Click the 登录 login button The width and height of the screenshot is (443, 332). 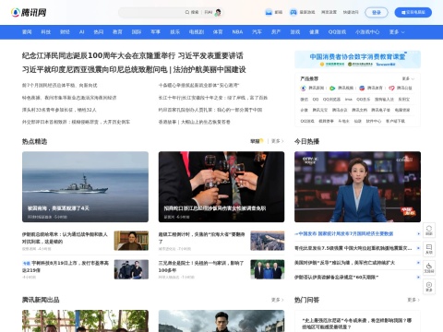[377, 12]
